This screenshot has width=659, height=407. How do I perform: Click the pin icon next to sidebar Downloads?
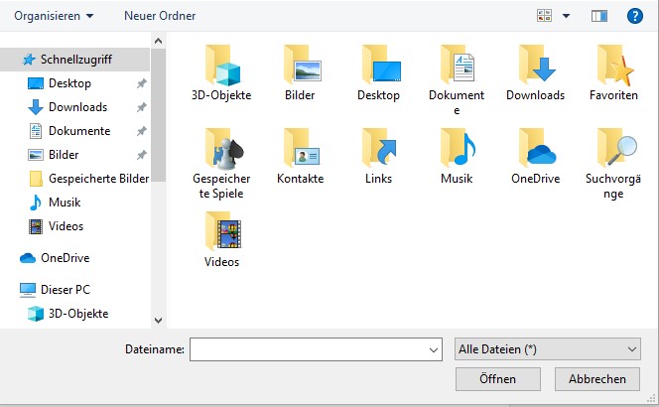tap(142, 107)
